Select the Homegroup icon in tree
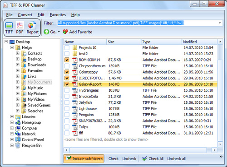This screenshot has height=167, width=227. [18, 122]
